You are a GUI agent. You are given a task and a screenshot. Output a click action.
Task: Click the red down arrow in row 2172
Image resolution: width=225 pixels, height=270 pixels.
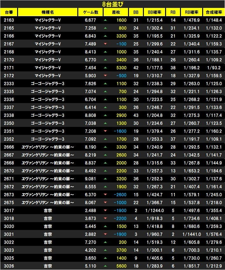[x=106, y=76]
